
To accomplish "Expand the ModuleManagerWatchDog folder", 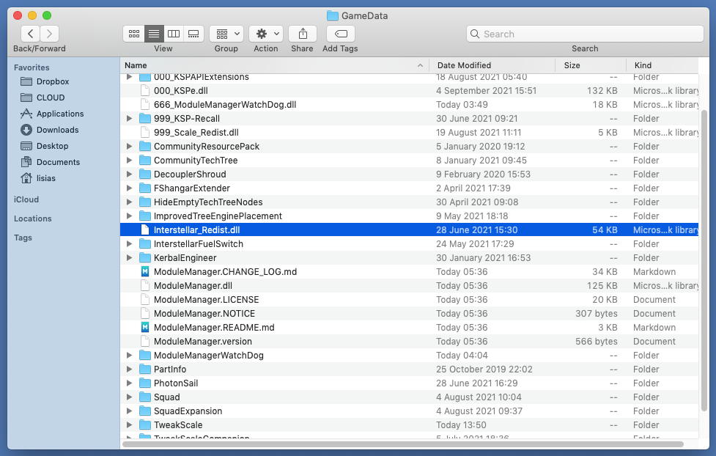I will [x=129, y=356].
